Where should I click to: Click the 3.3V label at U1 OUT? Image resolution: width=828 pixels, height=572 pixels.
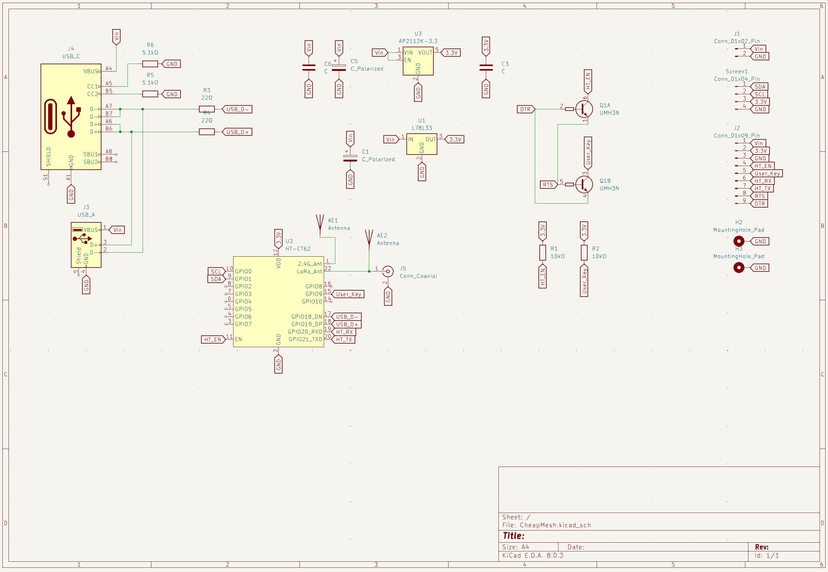click(454, 139)
